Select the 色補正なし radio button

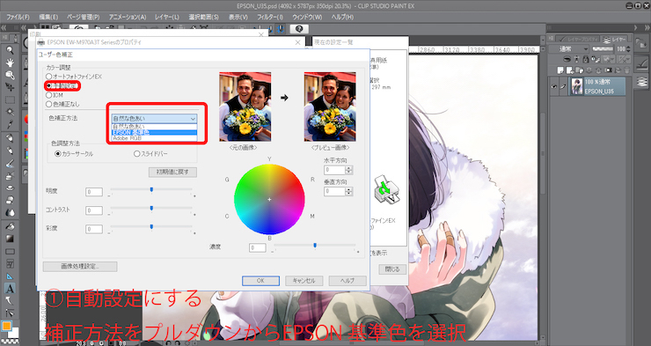click(49, 104)
